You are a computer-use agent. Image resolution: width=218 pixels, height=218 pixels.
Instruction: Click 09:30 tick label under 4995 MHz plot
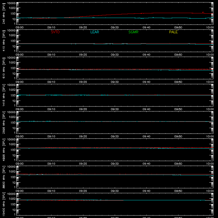click(115, 164)
